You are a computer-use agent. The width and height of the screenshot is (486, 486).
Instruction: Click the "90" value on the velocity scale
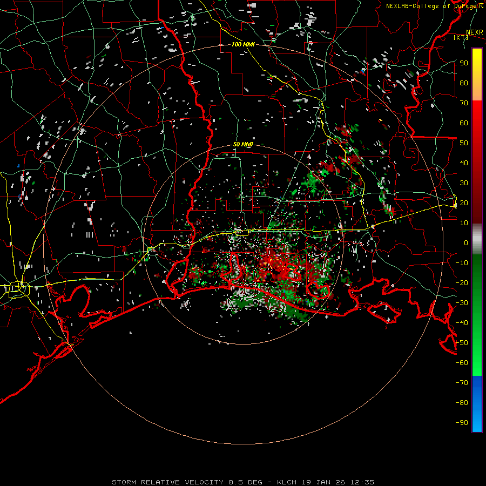(x=464, y=63)
